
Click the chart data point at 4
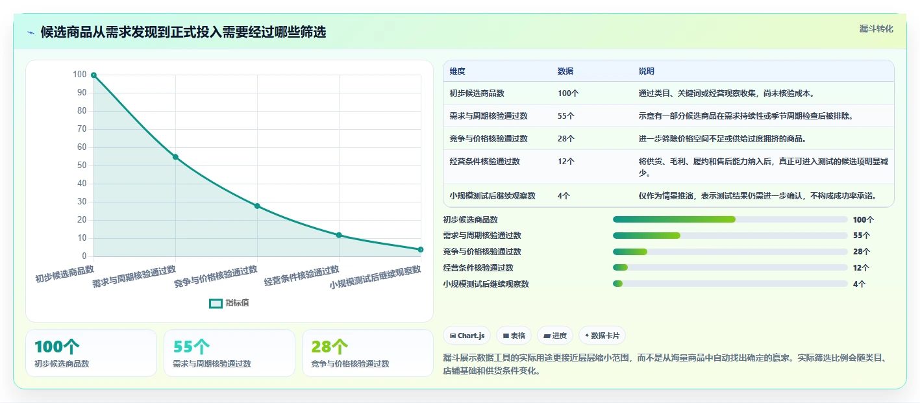pos(421,250)
